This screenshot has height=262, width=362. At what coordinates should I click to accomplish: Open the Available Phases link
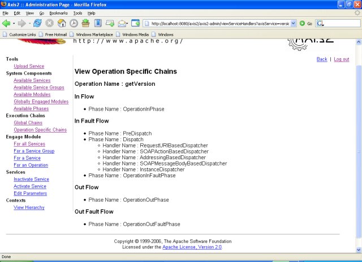coord(31,108)
